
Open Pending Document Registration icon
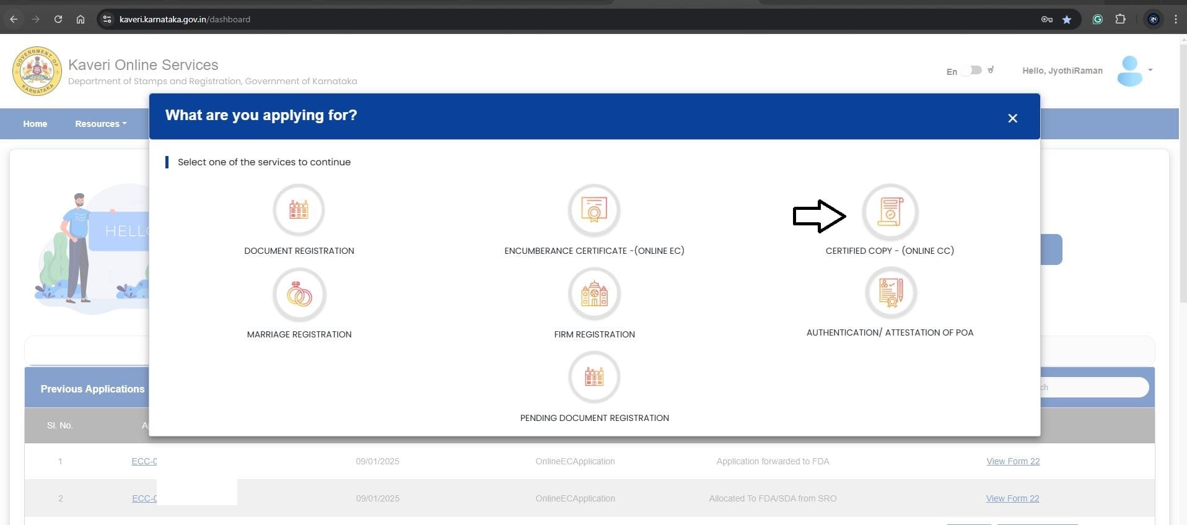click(593, 377)
